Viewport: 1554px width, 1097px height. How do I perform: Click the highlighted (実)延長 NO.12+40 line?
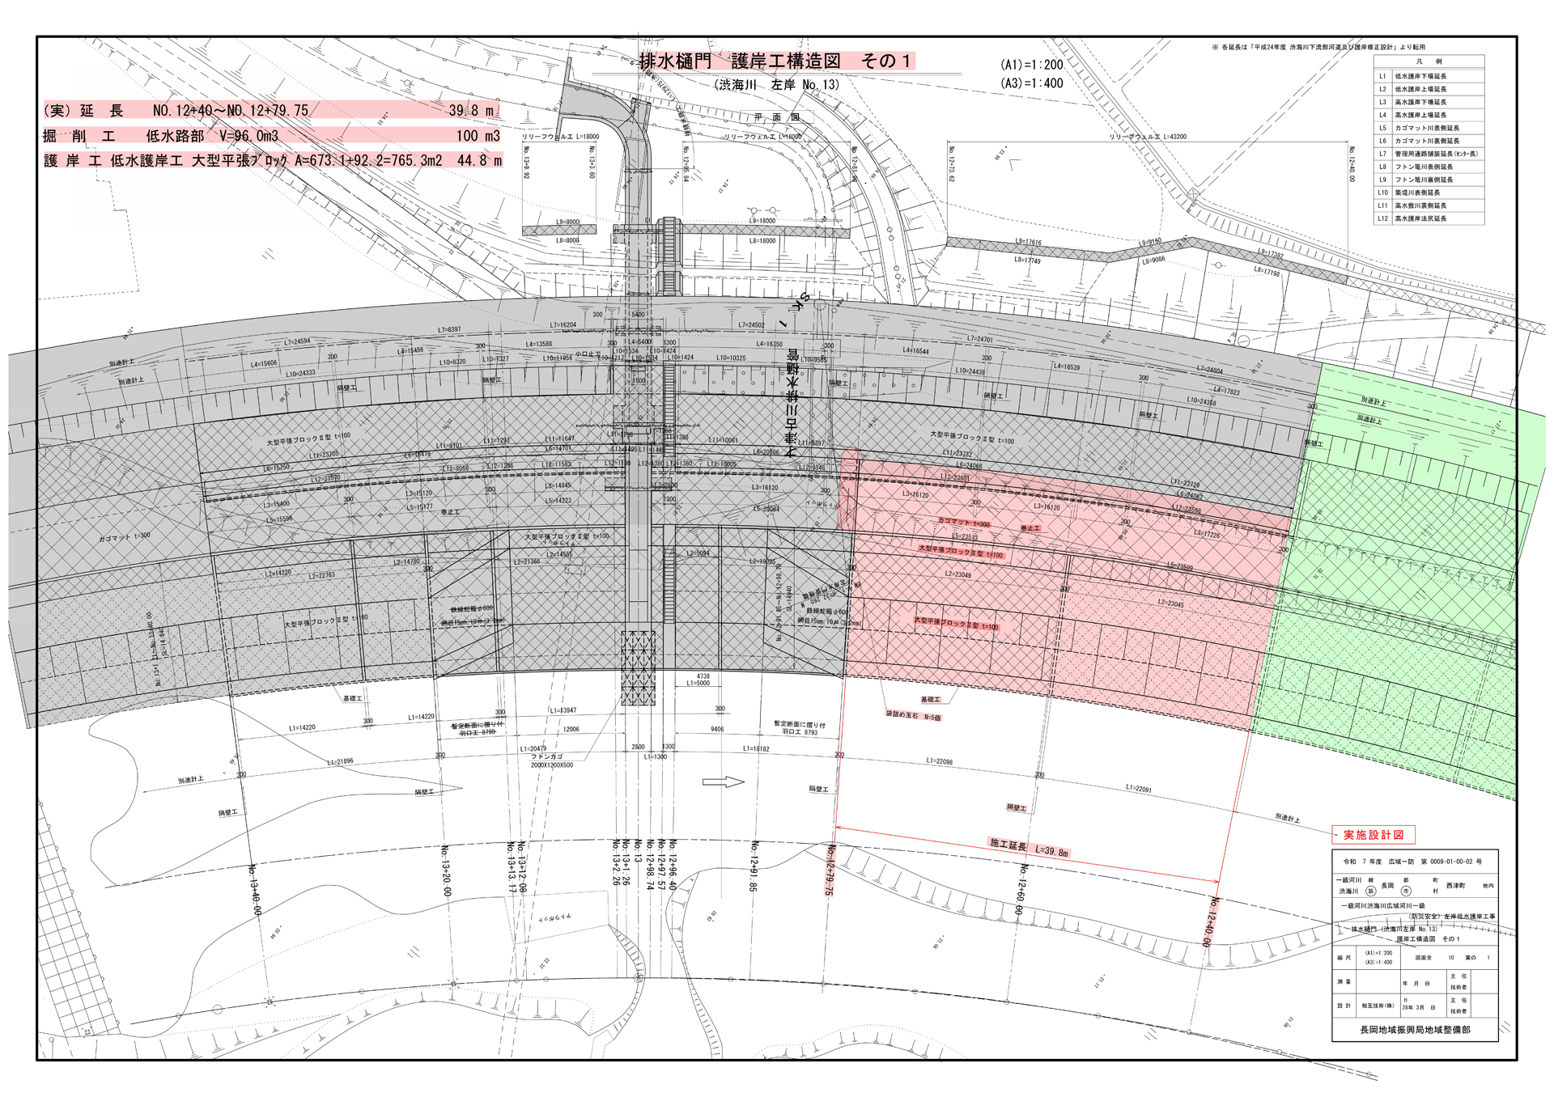pos(271,110)
